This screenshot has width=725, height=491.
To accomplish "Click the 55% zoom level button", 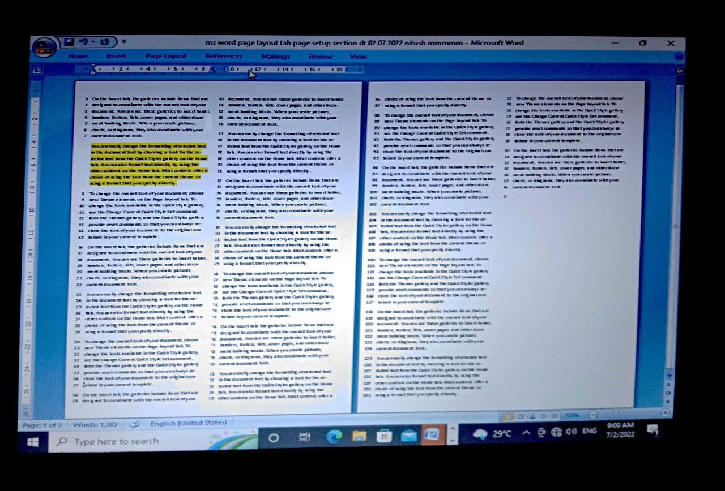I will (572, 416).
